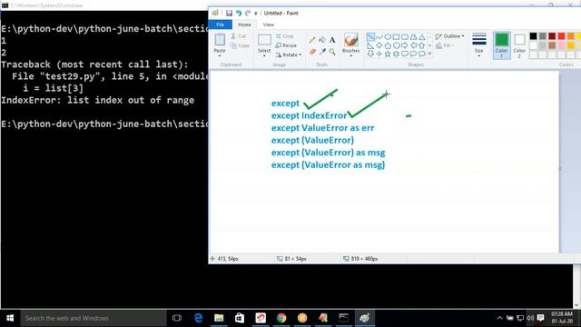Choose the Oval callout shape
Screen dimensions: 581x327
pyautogui.click(x=413, y=54)
